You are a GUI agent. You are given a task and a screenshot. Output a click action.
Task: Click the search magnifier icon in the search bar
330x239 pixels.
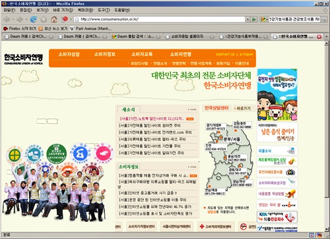pos(323,19)
